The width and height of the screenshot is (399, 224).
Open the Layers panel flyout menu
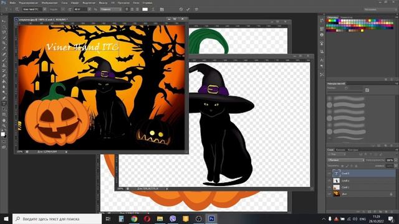pos(397,150)
